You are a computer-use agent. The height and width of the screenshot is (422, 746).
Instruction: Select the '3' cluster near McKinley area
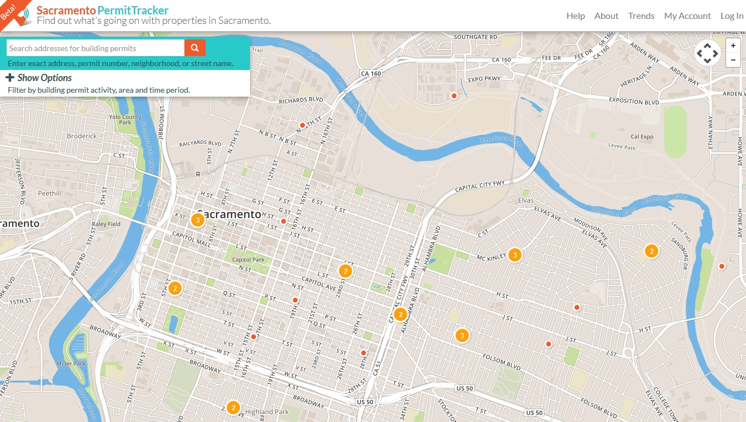tap(515, 255)
